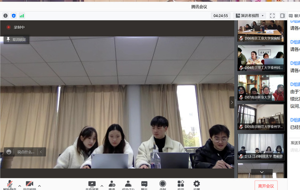
Task: Click the invite (邀请) icon
Action: [x=112, y=184]
